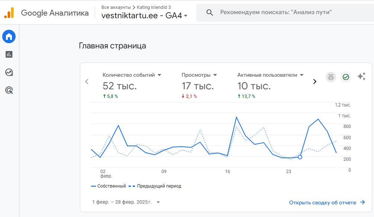
Task: Open the Advertising target icon in sidebar
Action: tap(9, 90)
